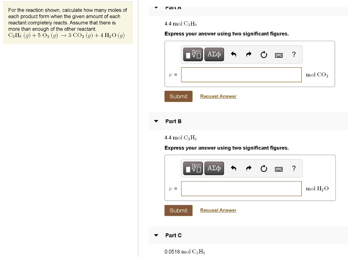Redo the last entry in Part A
This screenshot has width=348, height=257.
[248, 54]
